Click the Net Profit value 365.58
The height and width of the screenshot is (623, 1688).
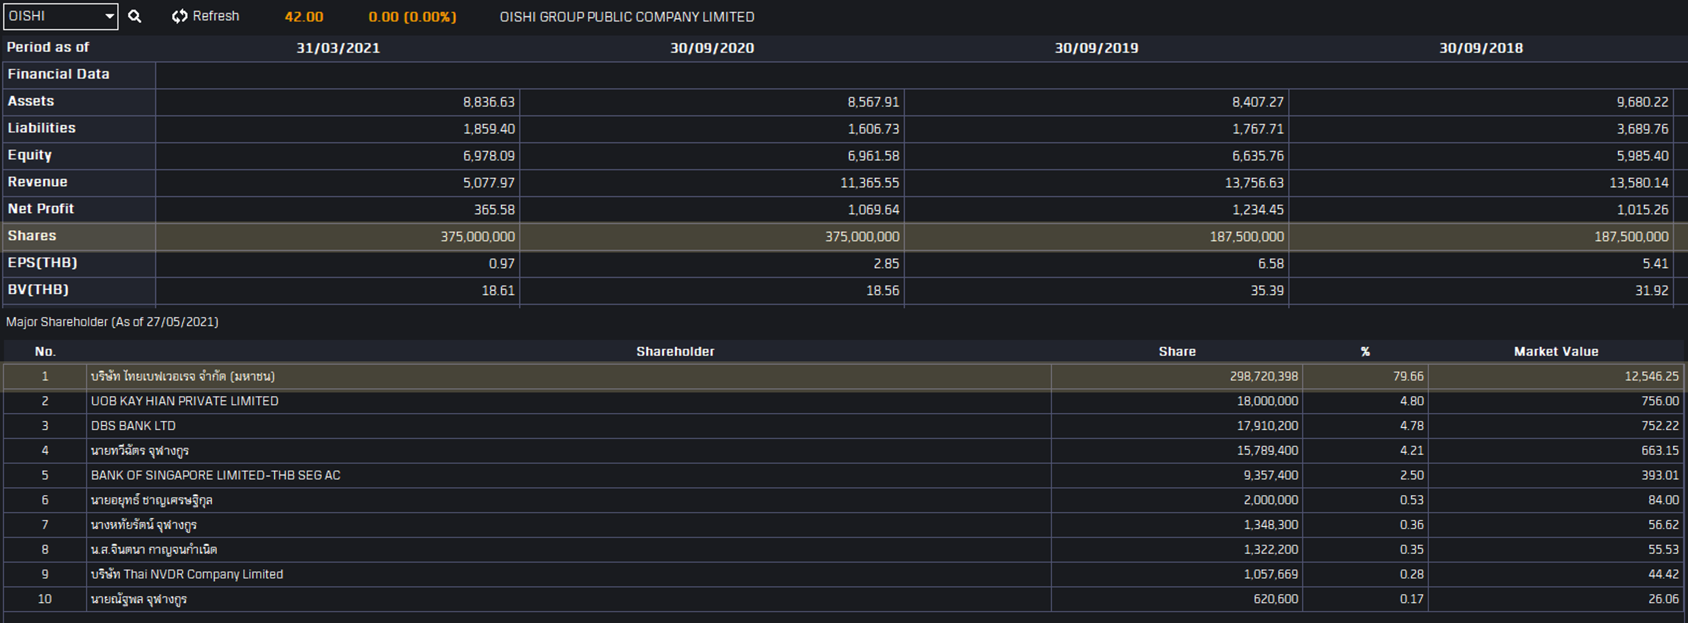[495, 210]
